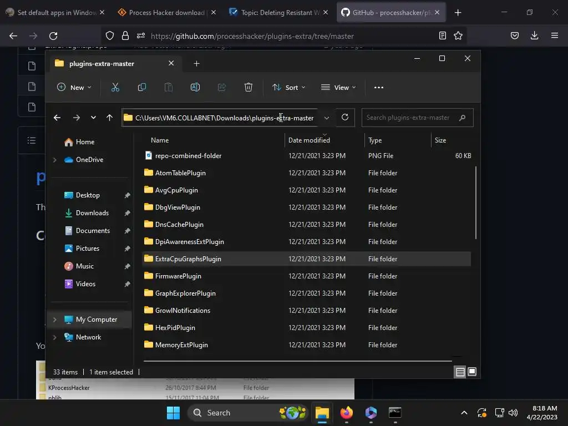Open the Sort options dropdown
The image size is (568, 426).
(x=288, y=87)
